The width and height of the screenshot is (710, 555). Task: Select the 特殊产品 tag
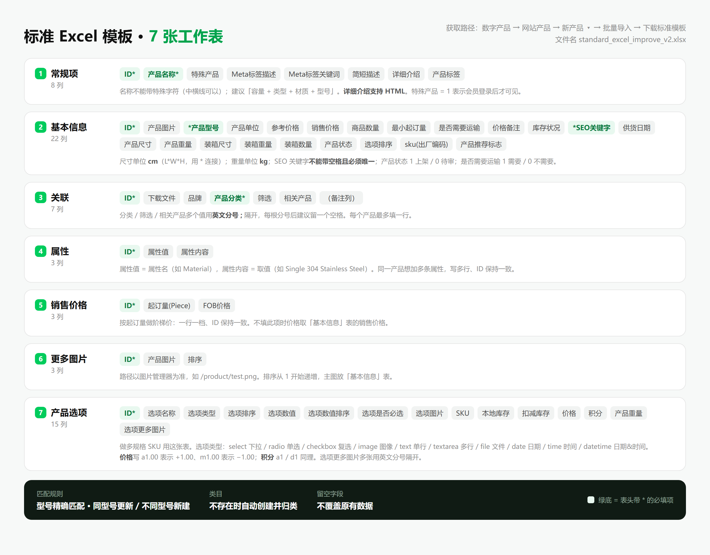point(205,74)
